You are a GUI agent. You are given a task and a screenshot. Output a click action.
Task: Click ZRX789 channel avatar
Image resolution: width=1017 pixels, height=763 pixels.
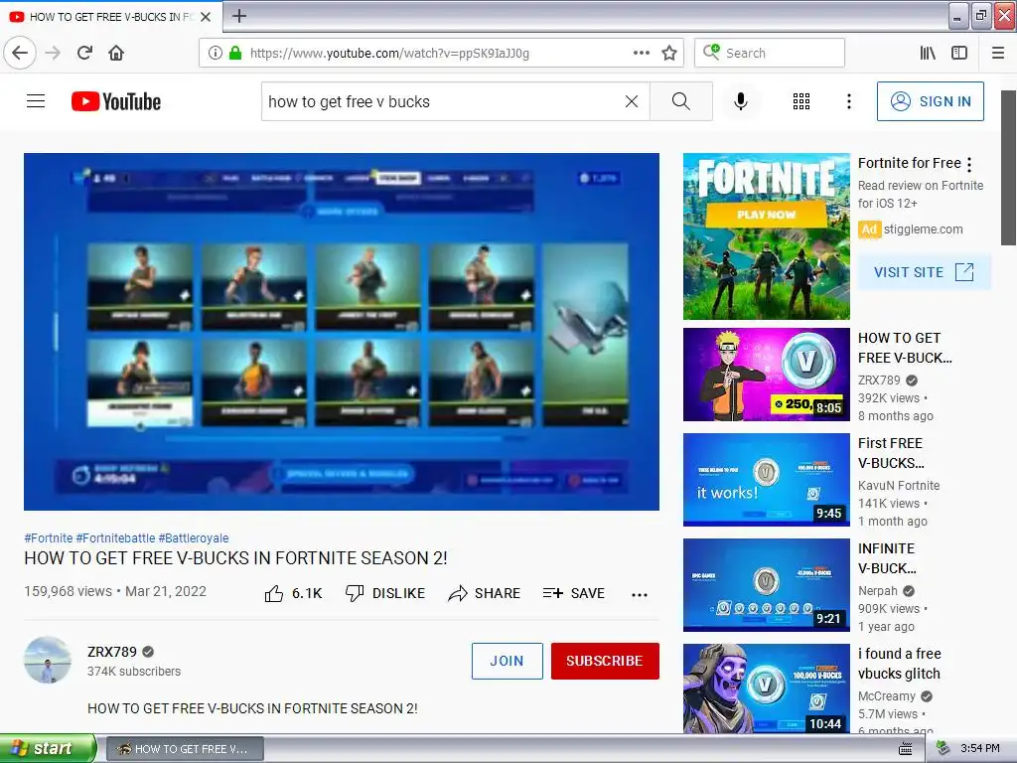[x=48, y=660]
